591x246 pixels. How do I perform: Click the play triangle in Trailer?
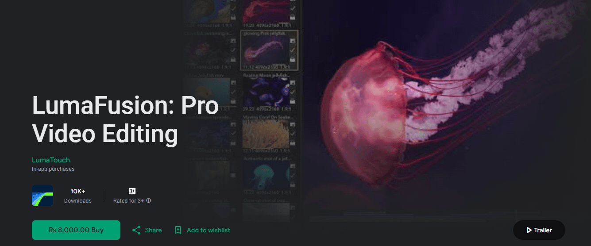click(529, 230)
